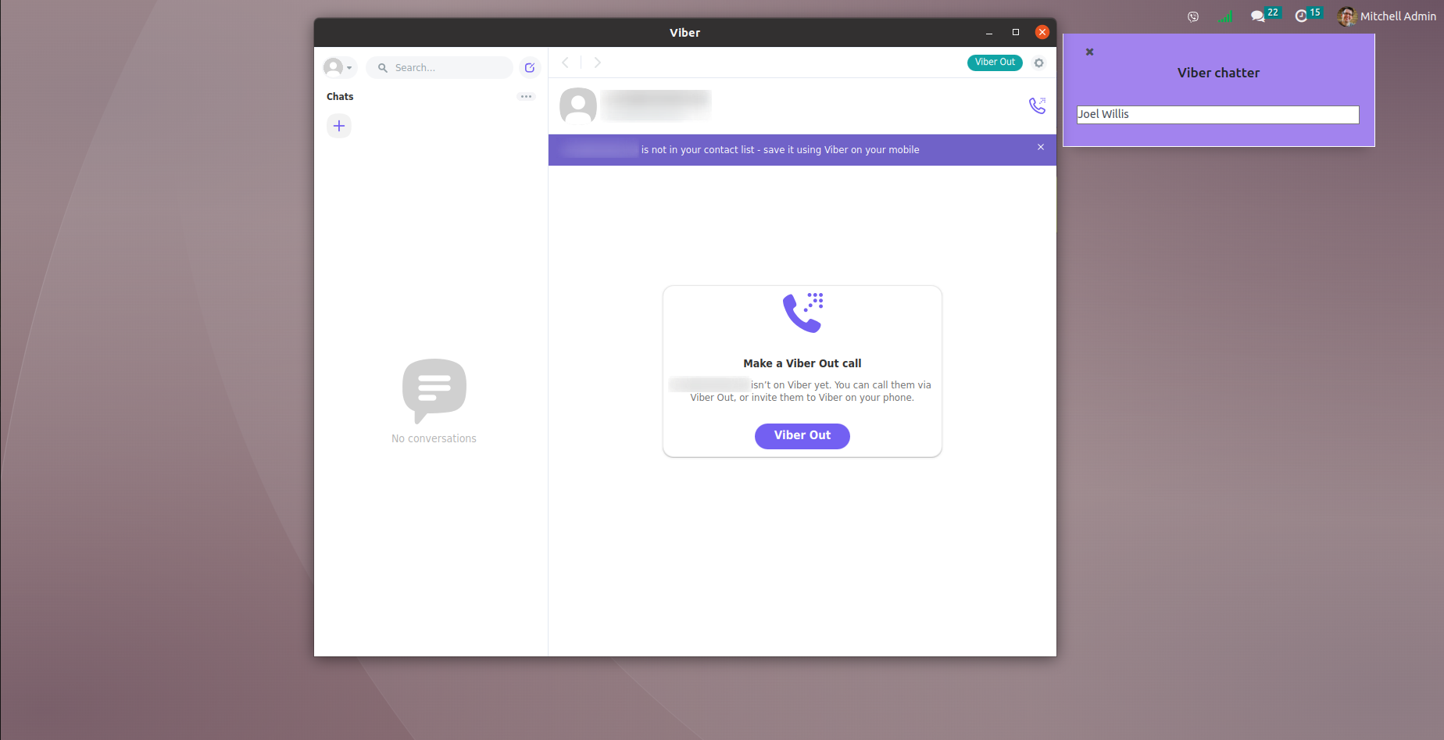1444x740 pixels.
Task: Open Viber settings gear icon
Action: click(x=1038, y=63)
